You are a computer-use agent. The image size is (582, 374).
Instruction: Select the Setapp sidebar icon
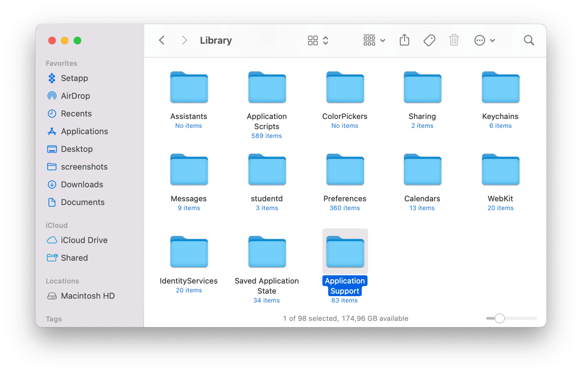[x=52, y=78]
